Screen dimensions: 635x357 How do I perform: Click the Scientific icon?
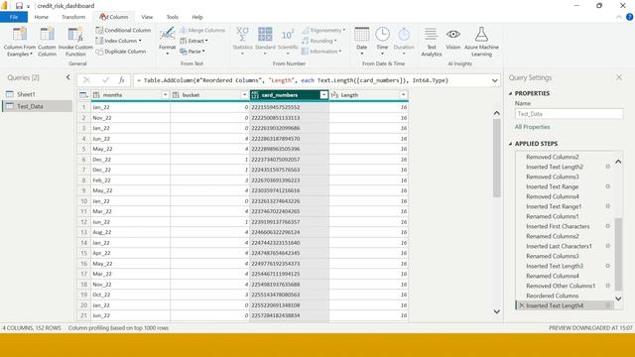288,35
